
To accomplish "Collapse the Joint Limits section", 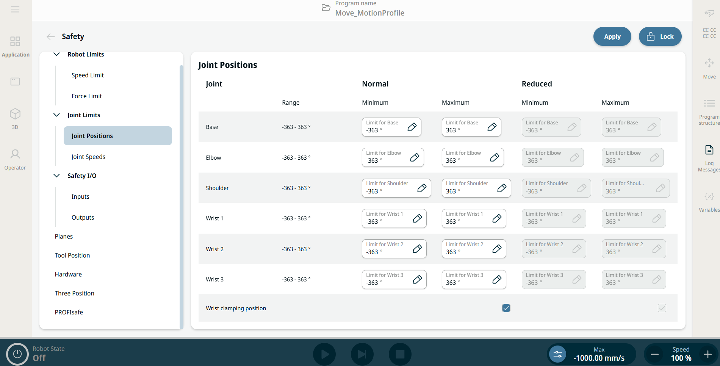I will tap(57, 115).
